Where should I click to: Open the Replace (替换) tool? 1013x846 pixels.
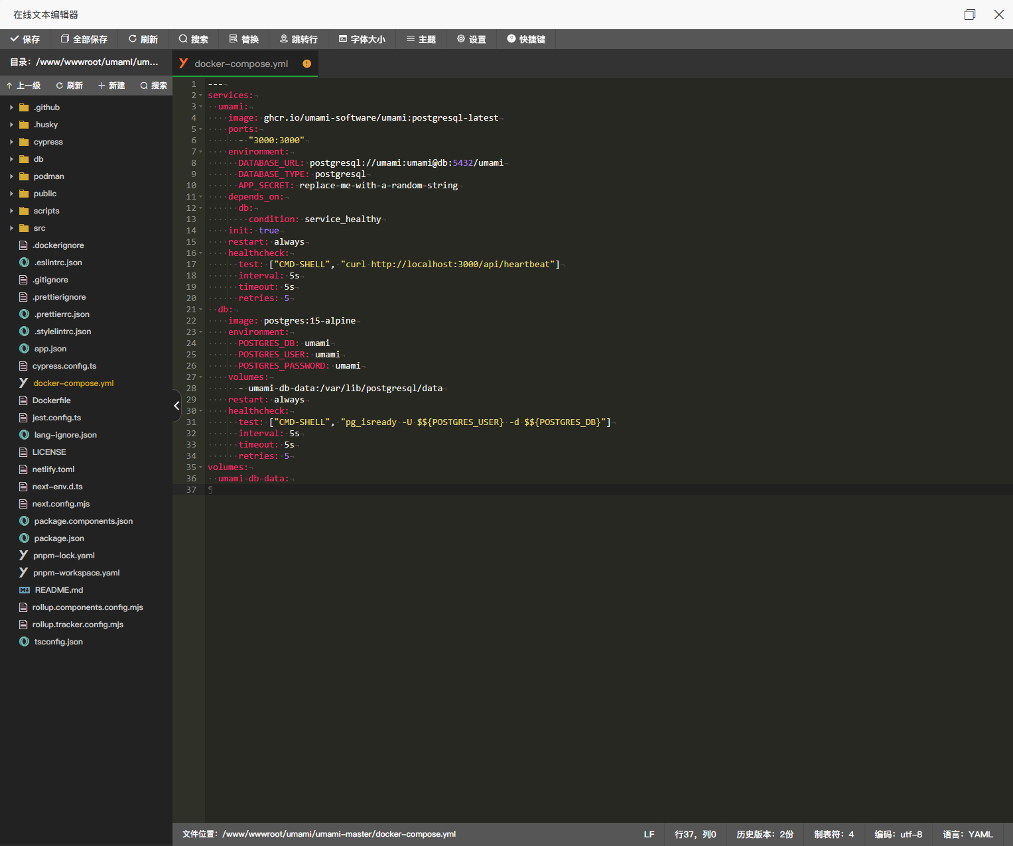point(243,39)
